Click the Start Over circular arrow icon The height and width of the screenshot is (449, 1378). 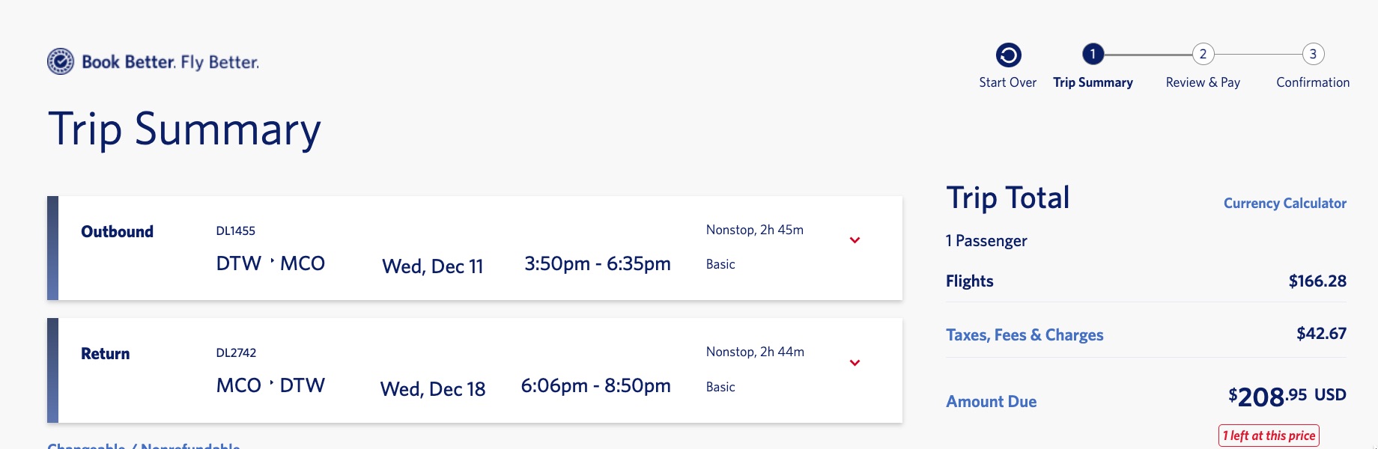click(x=1007, y=53)
